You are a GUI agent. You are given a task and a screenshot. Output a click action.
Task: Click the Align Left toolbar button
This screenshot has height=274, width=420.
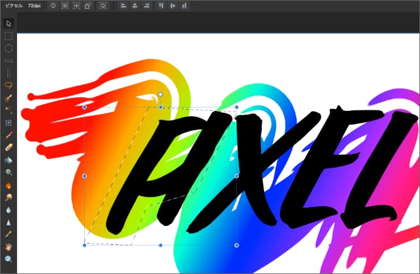click(122, 5)
